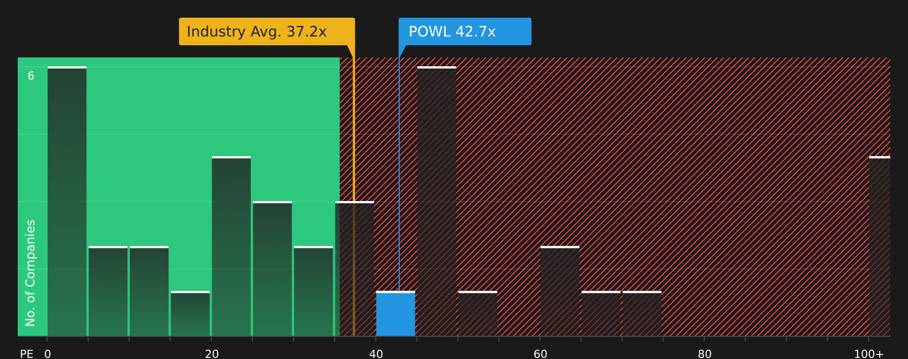Click the 'No. of Companies' axis label
908x359 pixels.
[x=30, y=273]
